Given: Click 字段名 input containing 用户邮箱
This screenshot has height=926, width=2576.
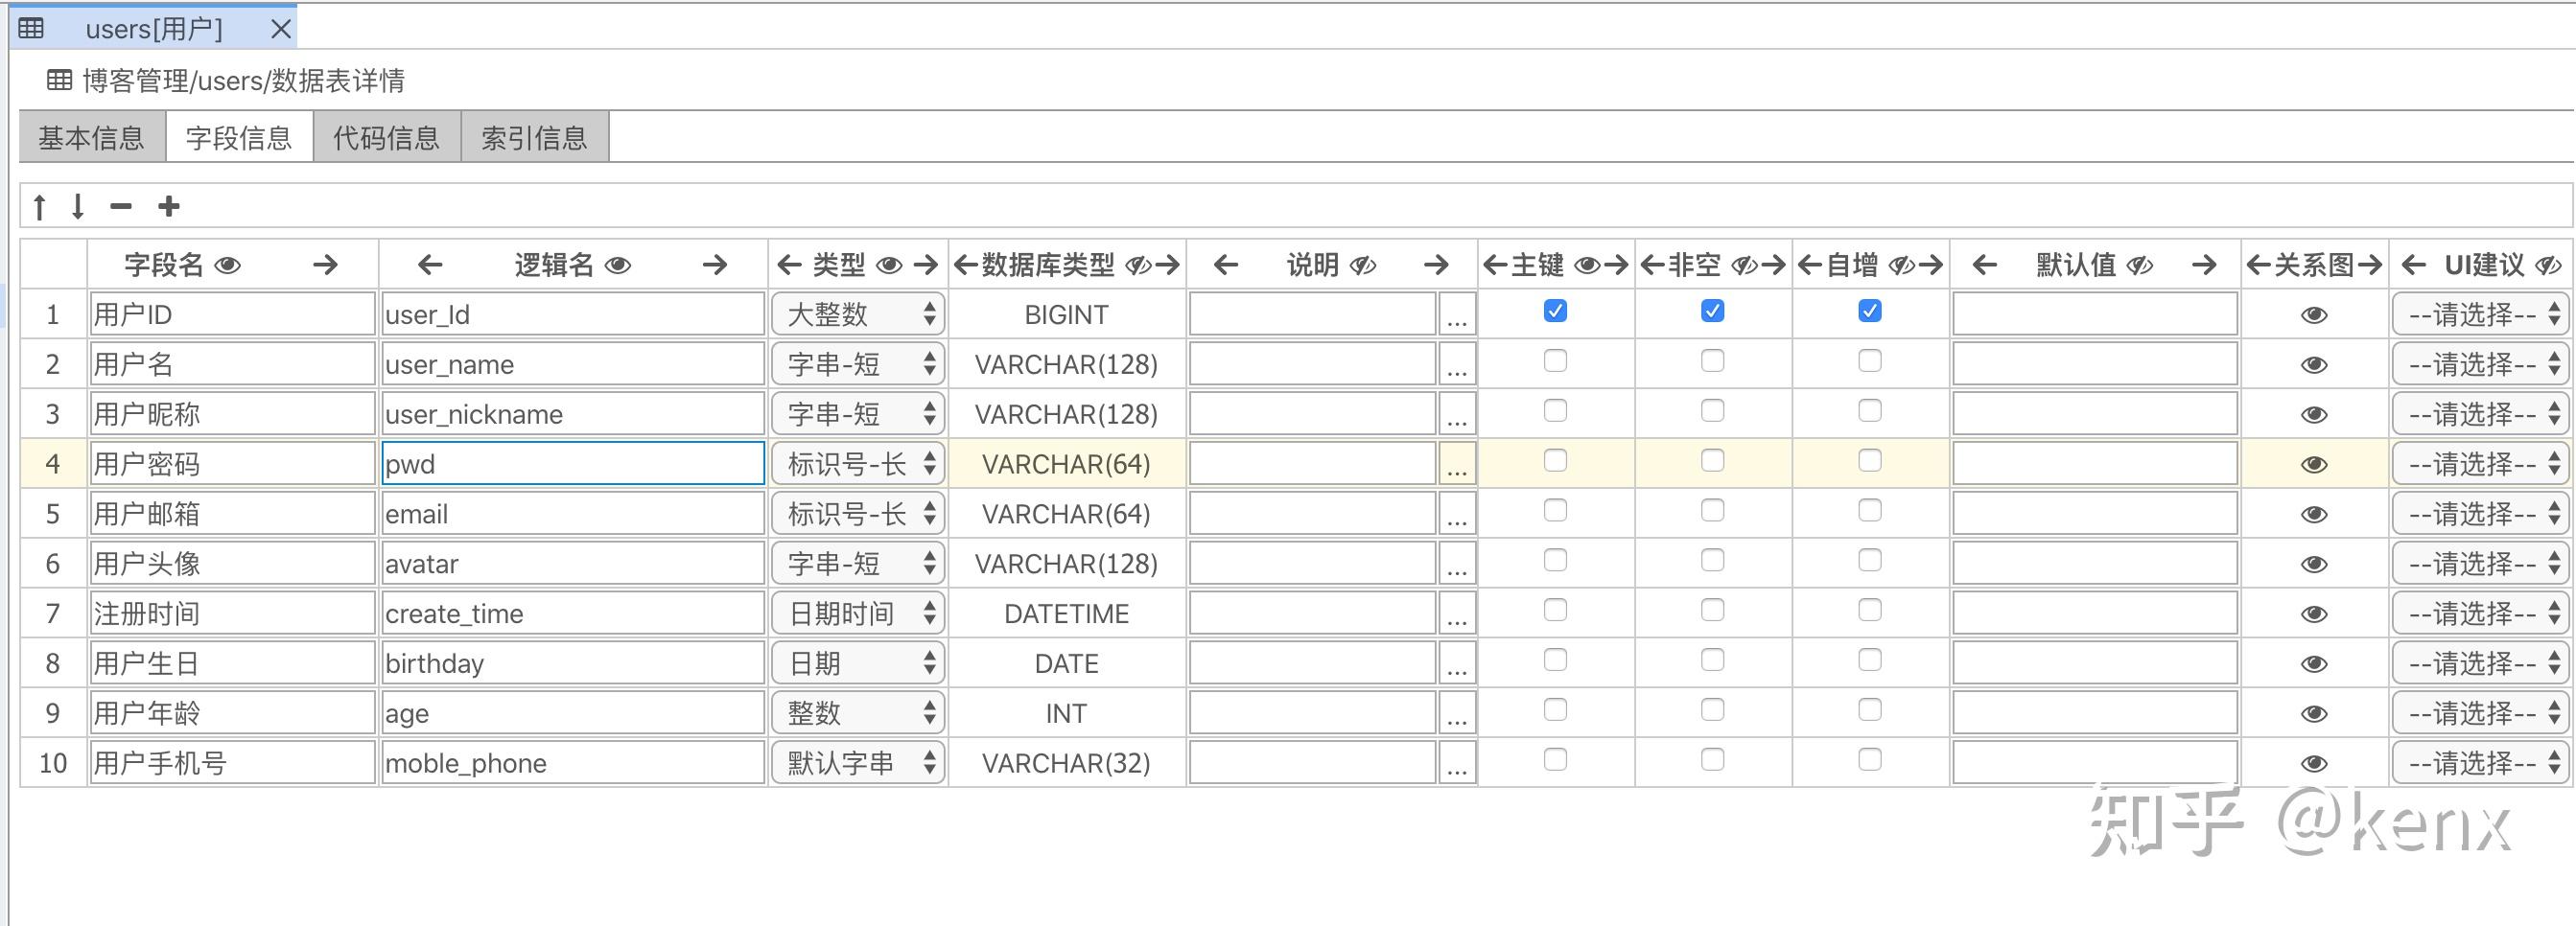Looking at the screenshot, I should [232, 514].
